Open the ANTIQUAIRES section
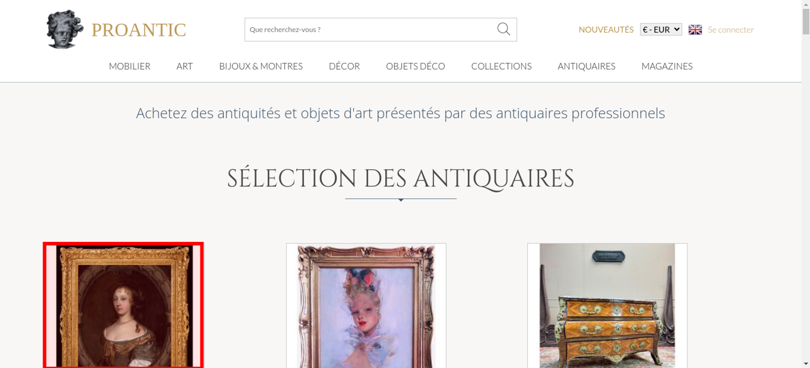 coord(586,66)
